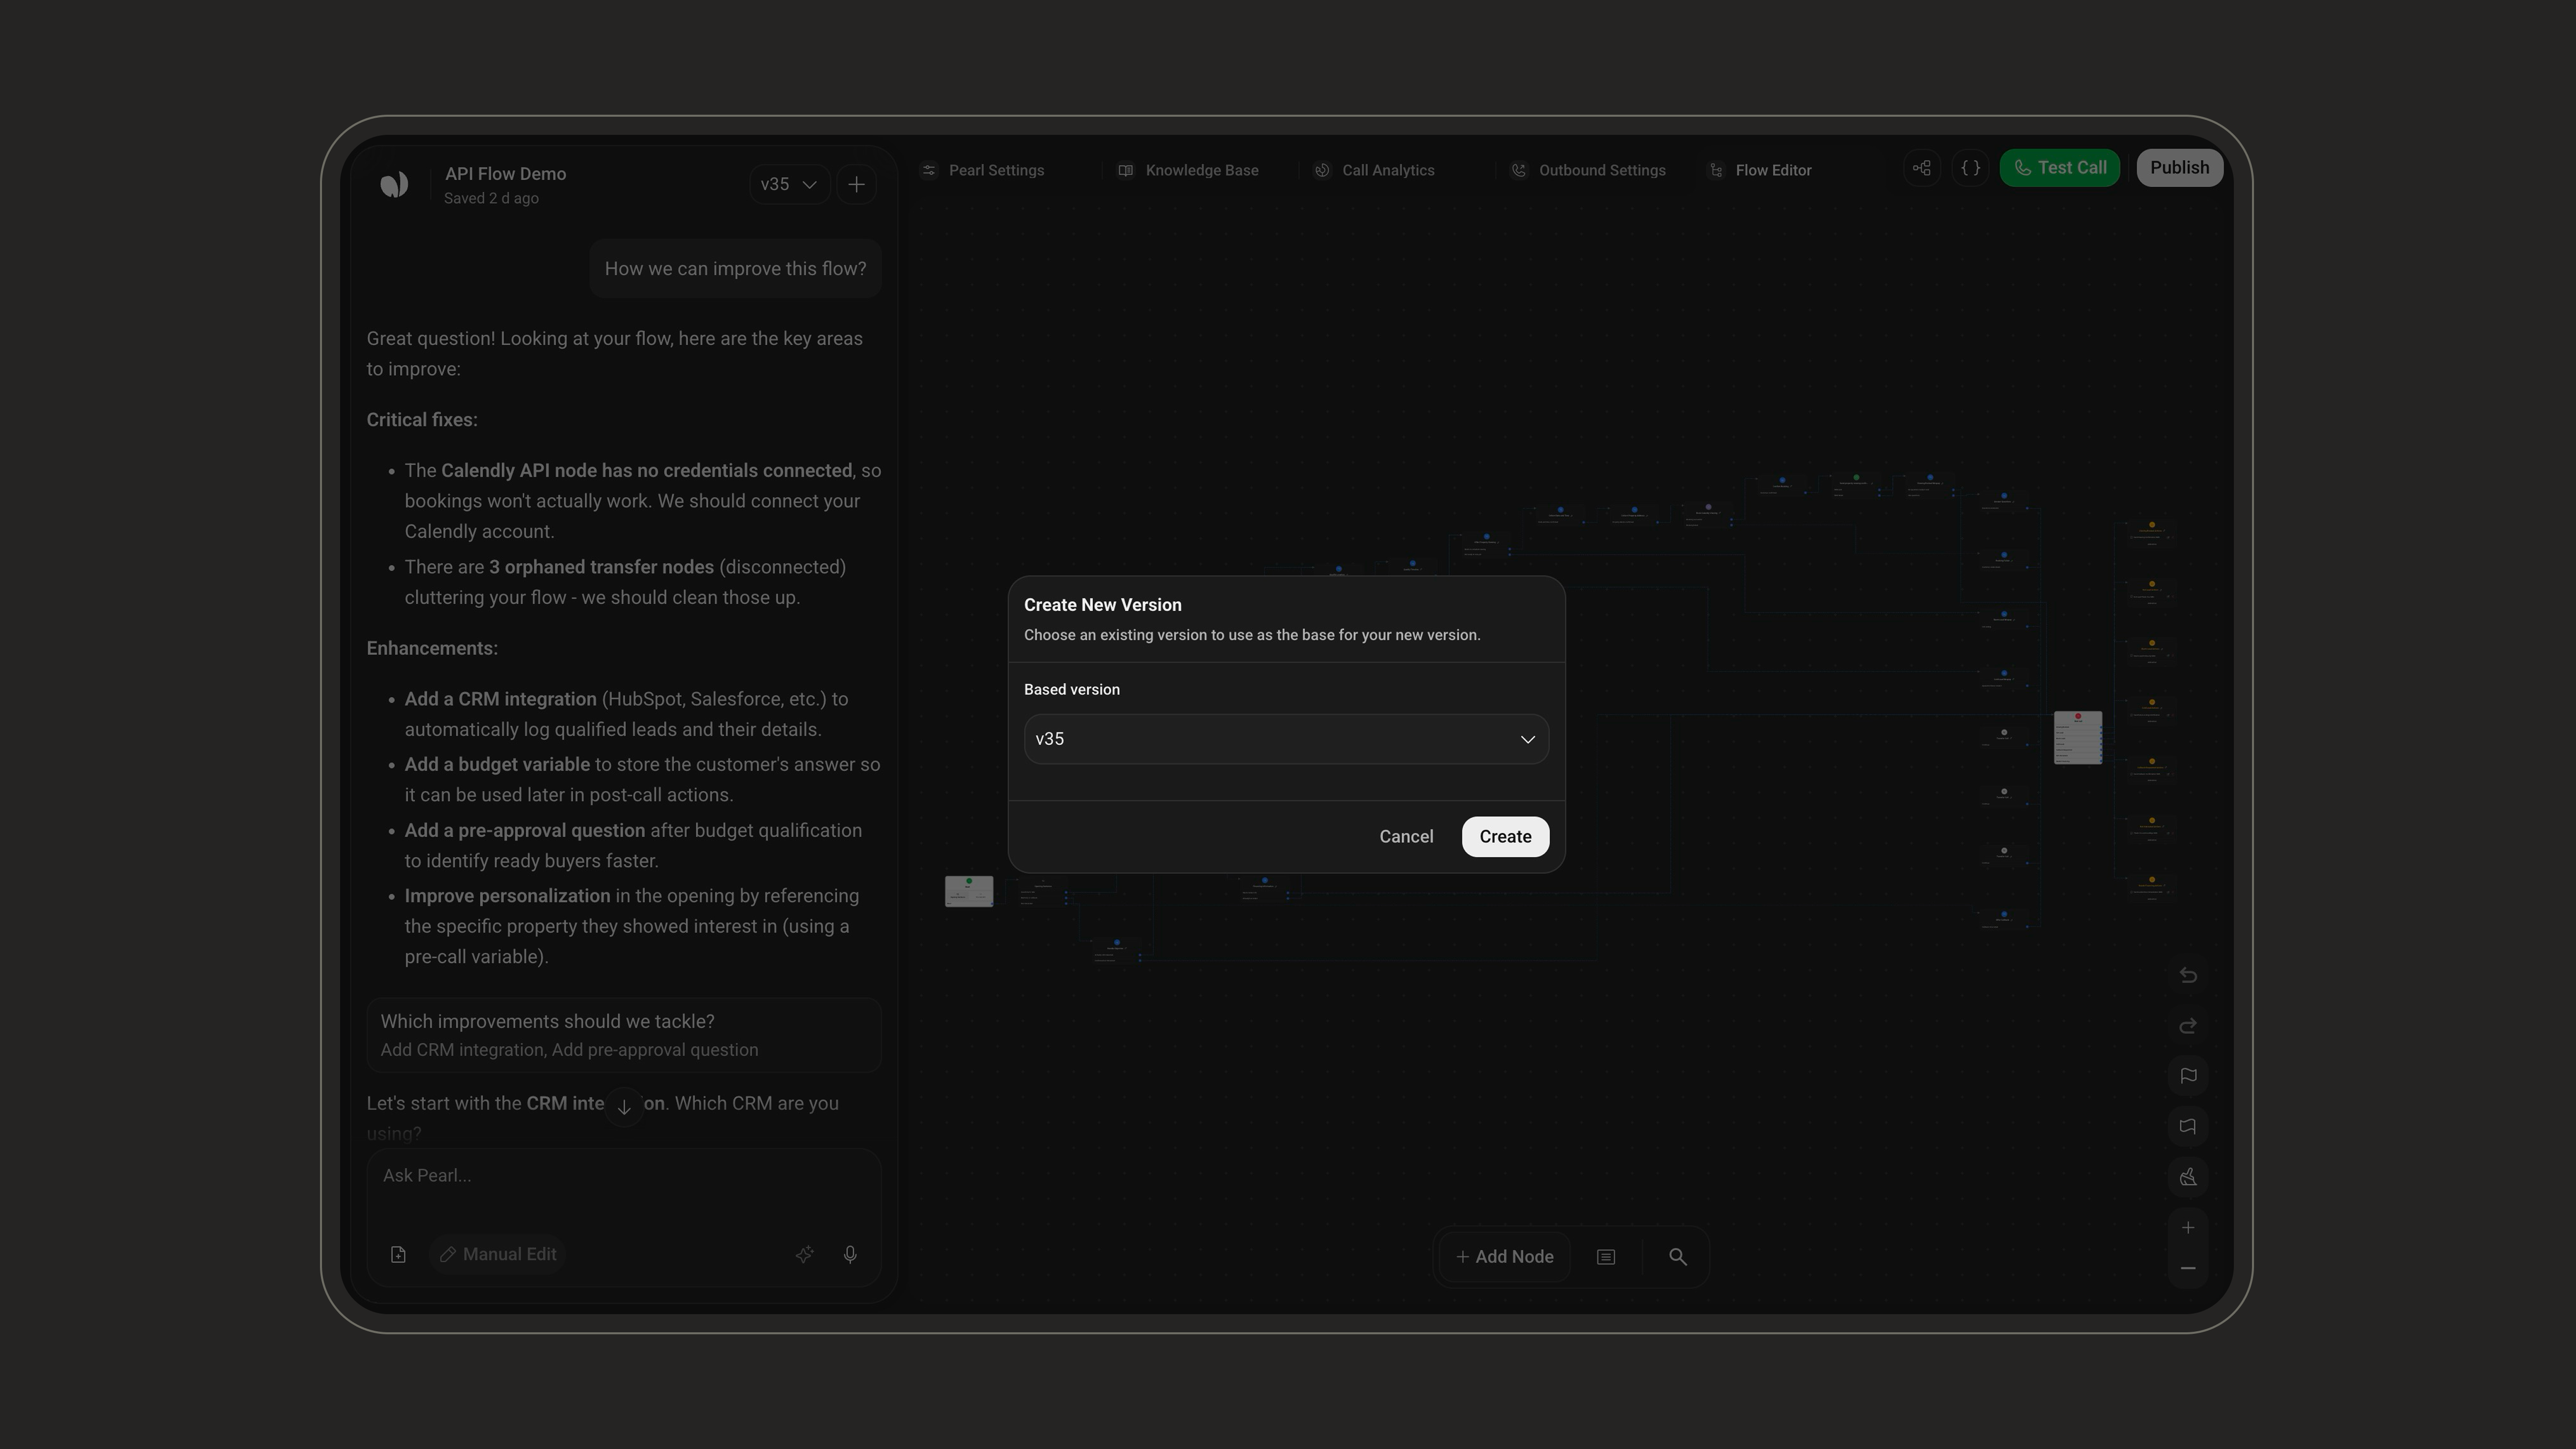Click the Publish button

[x=2179, y=168]
